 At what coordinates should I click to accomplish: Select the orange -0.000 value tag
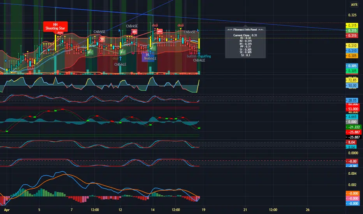[352, 193]
